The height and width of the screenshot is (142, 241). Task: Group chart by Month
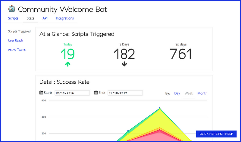202,93
